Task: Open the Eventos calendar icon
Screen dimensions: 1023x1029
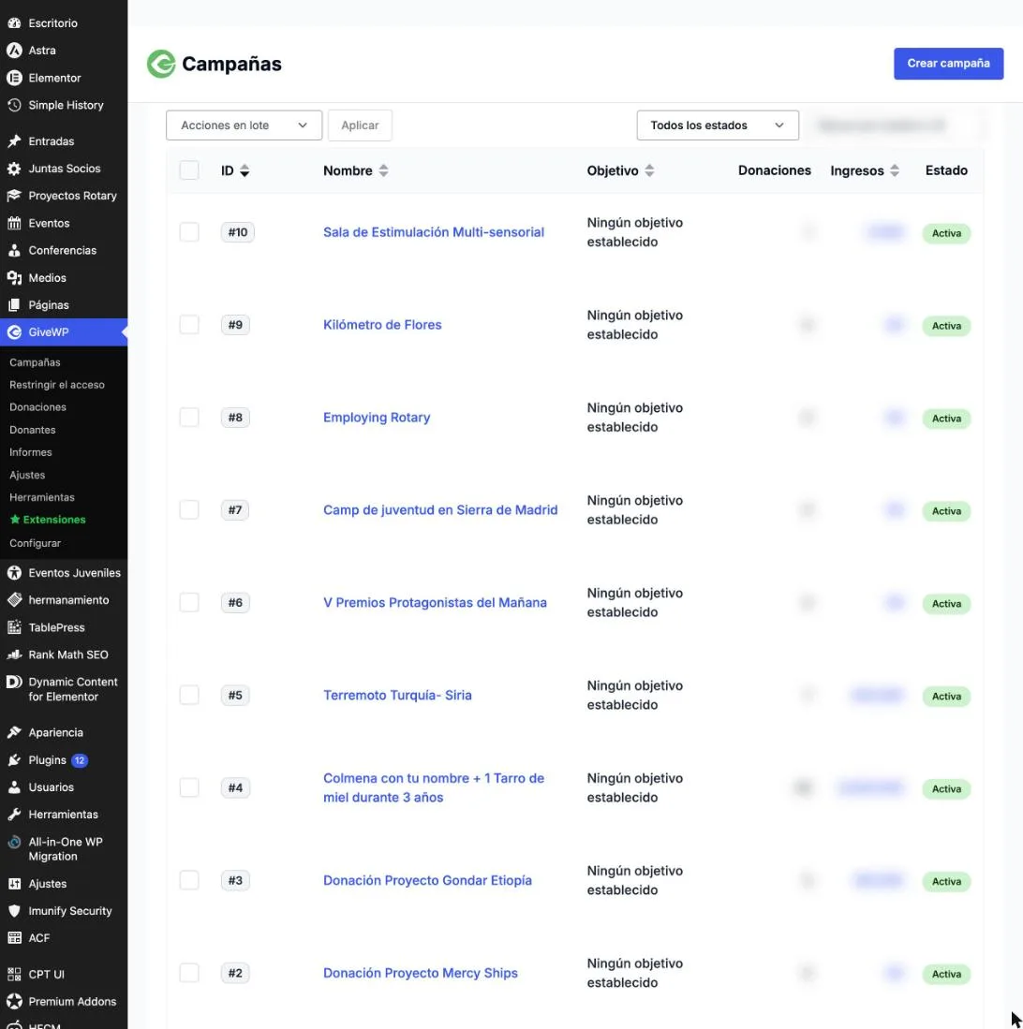Action: point(14,223)
